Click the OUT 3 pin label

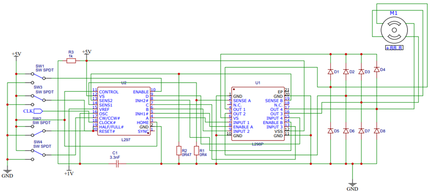pyautogui.click(x=277, y=114)
